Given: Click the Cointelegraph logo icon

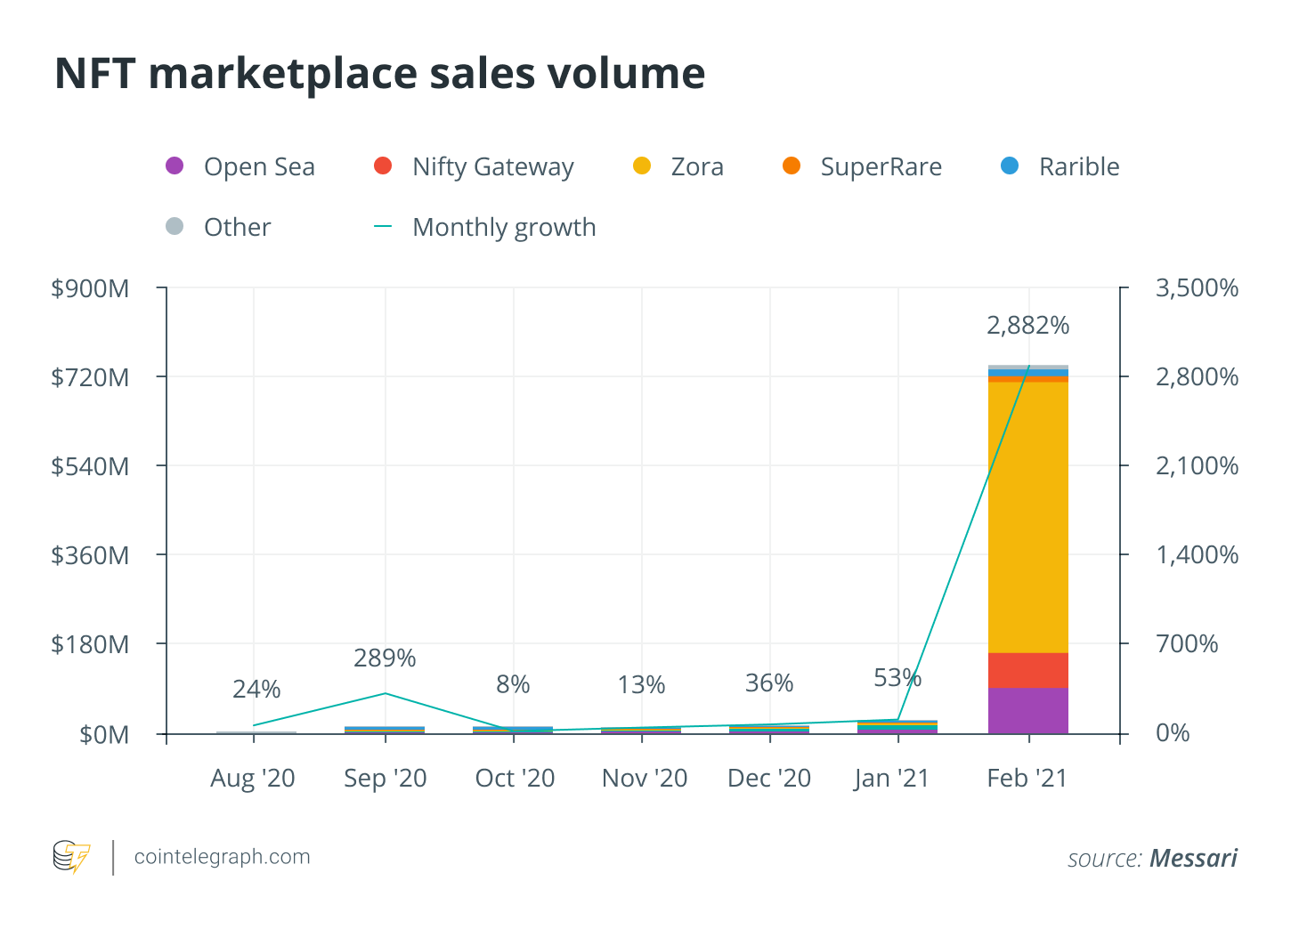Looking at the screenshot, I should [x=71, y=857].
